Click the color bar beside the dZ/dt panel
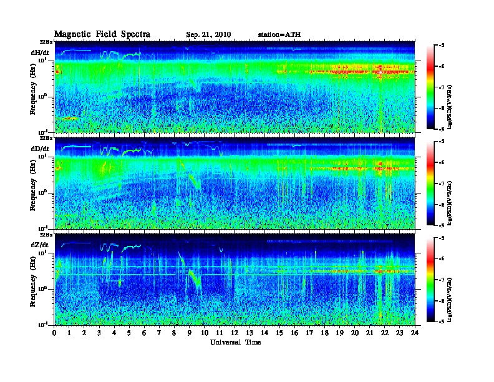This screenshot has height=382, width=494. 430,280
